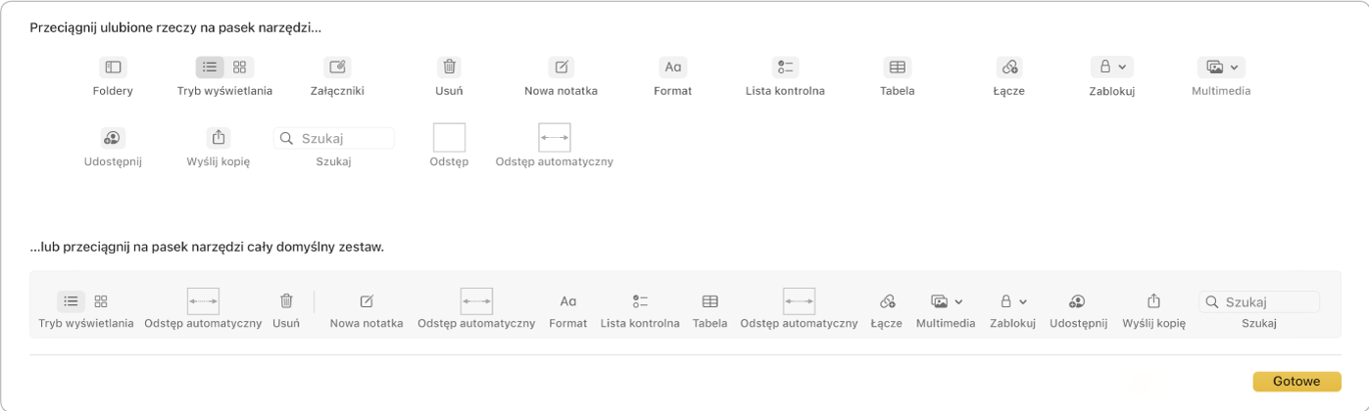
Task: Select grid view in default toolbar set
Action: point(101,301)
